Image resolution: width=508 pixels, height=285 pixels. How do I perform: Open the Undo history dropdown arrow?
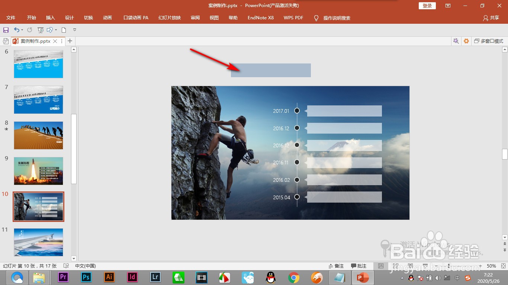[x=22, y=30]
